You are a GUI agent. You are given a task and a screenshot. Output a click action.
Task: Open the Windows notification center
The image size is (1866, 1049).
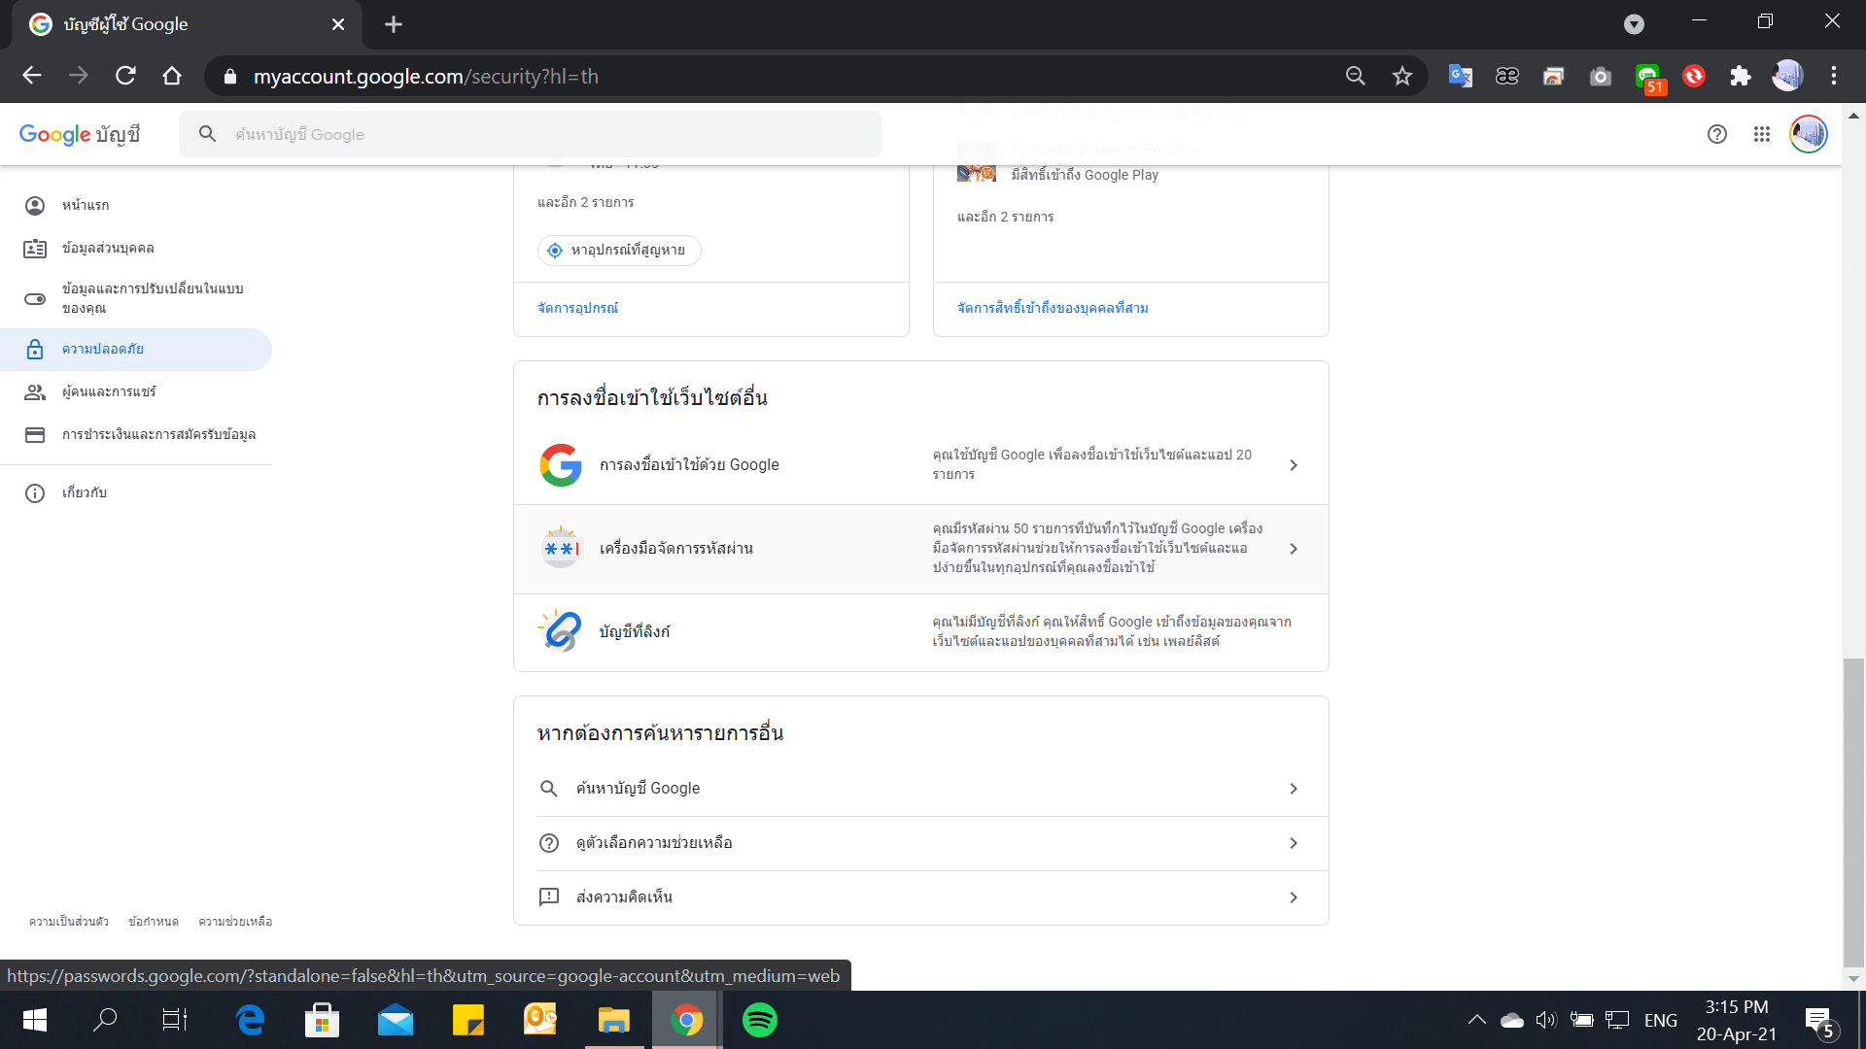[1819, 1021]
